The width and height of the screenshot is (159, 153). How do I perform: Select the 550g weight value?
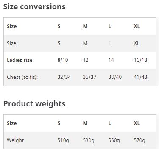click(x=114, y=140)
